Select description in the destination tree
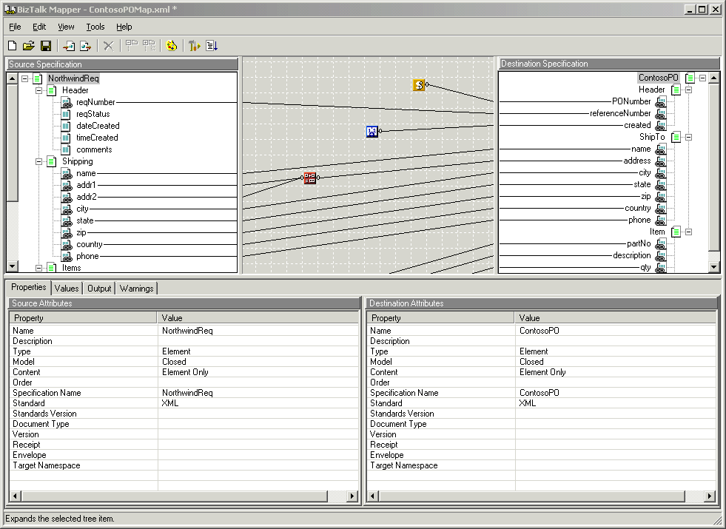This screenshot has width=726, height=529. [x=631, y=255]
